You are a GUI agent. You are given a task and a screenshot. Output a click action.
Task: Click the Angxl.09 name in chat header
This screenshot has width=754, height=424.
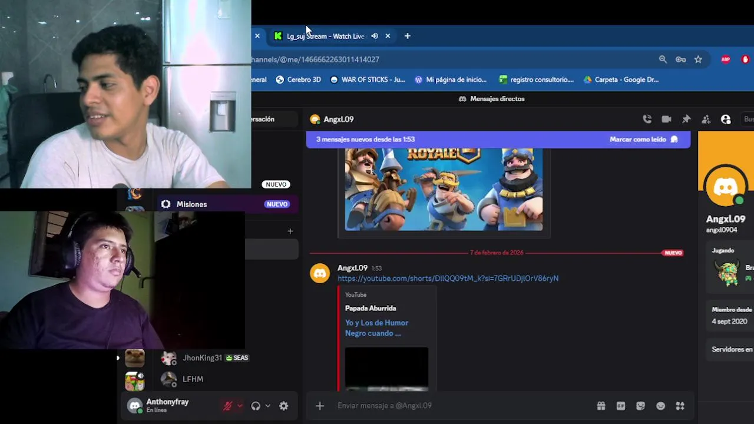[x=338, y=119]
